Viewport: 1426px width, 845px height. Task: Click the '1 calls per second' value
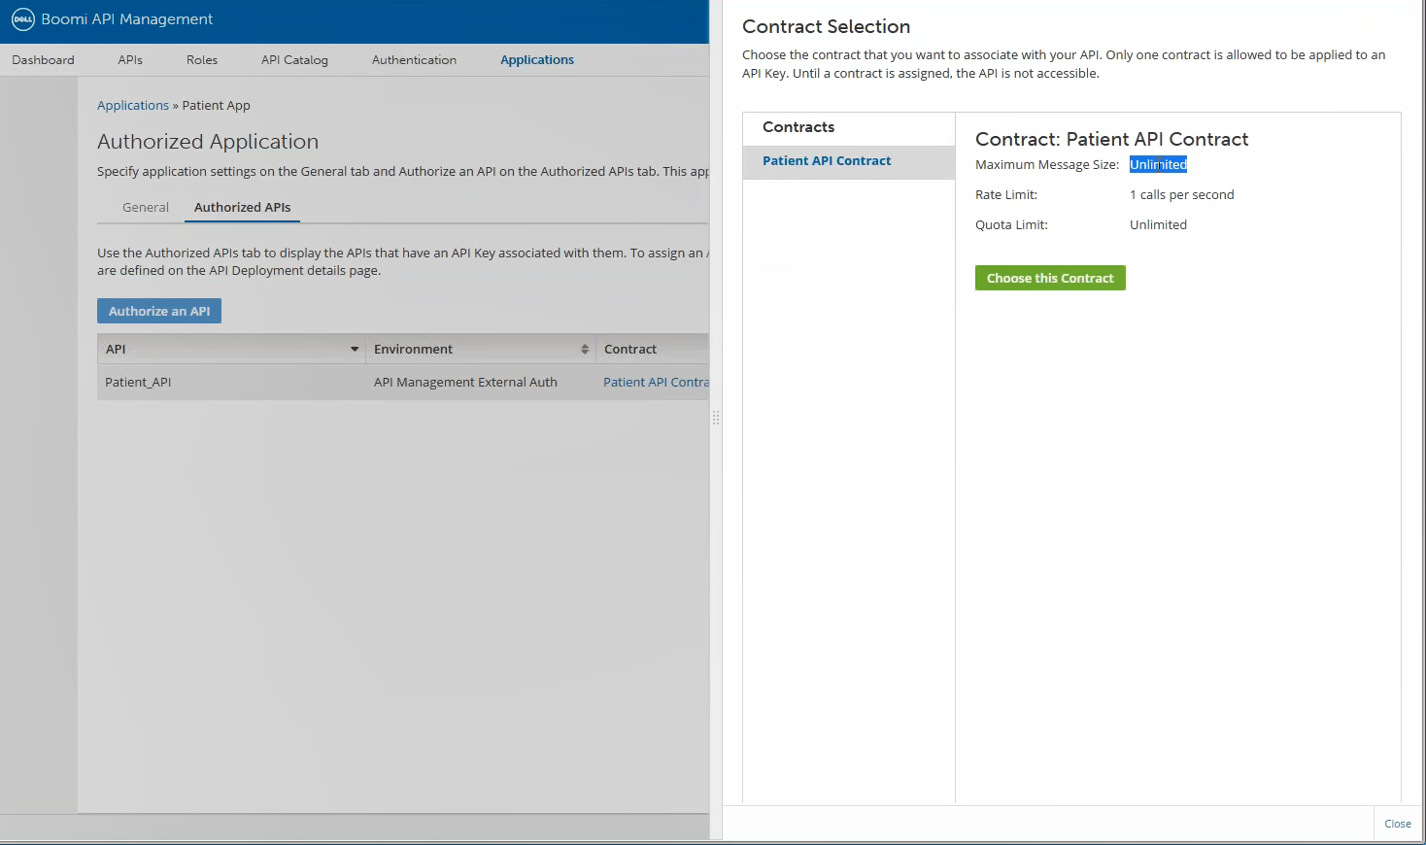pos(1181,195)
